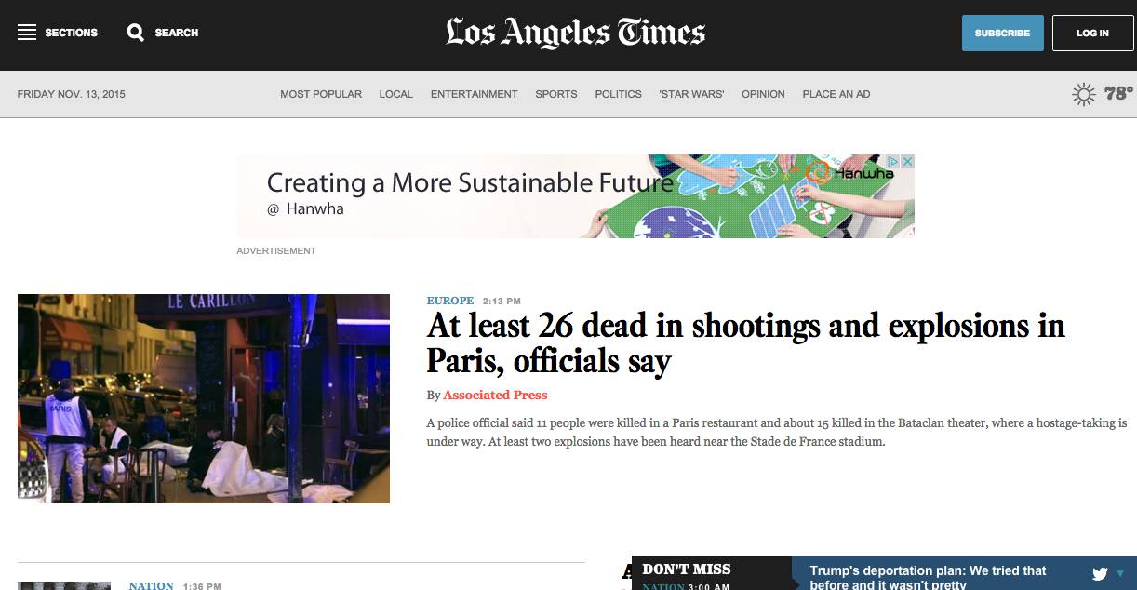The height and width of the screenshot is (590, 1137).
Task: Open the Sections hamburger menu
Action: coord(27,33)
